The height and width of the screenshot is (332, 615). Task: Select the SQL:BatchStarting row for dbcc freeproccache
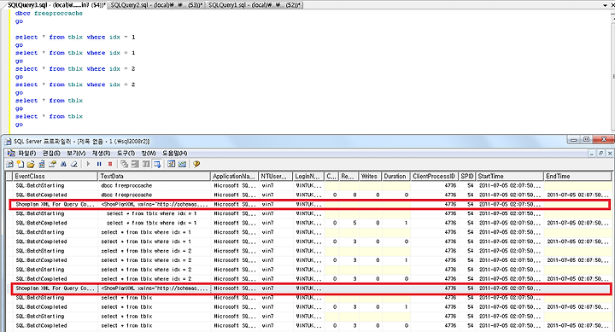coord(309,185)
